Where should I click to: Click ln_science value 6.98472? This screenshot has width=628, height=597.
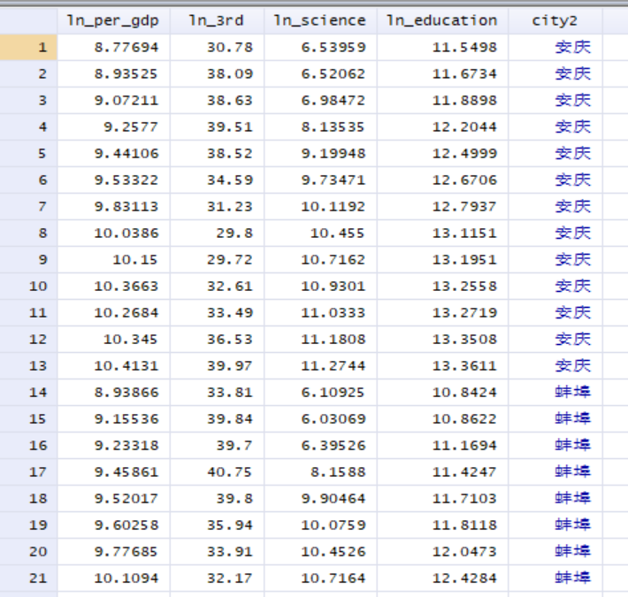[x=333, y=100]
